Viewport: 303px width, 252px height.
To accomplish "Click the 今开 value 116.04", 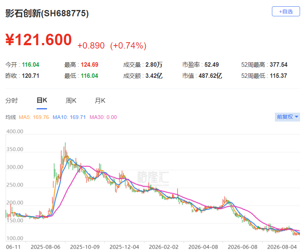I will tap(31, 64).
